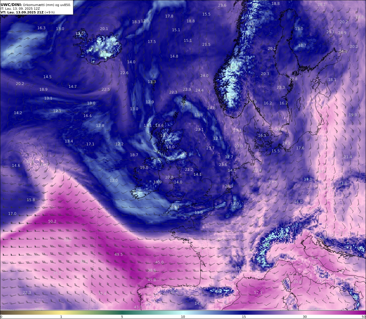Click the 49.5 value in the magenta band

click(x=118, y=254)
